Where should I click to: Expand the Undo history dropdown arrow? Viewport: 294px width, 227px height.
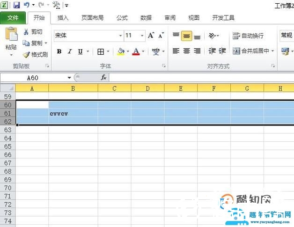(33, 5)
